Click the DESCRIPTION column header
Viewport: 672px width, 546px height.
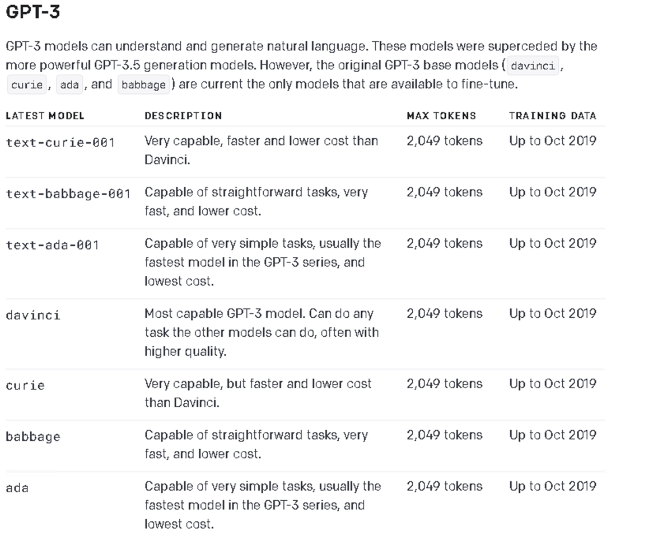(183, 116)
